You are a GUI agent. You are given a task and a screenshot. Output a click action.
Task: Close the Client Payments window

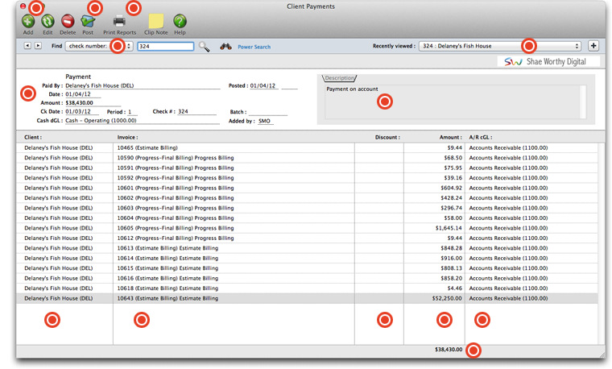[23, 6]
